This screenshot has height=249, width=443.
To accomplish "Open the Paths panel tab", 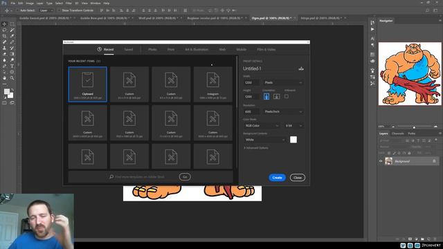I will 412,133.
